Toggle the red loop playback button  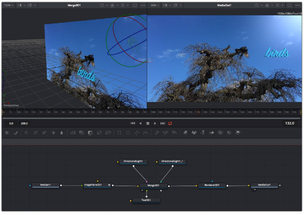click(x=171, y=123)
